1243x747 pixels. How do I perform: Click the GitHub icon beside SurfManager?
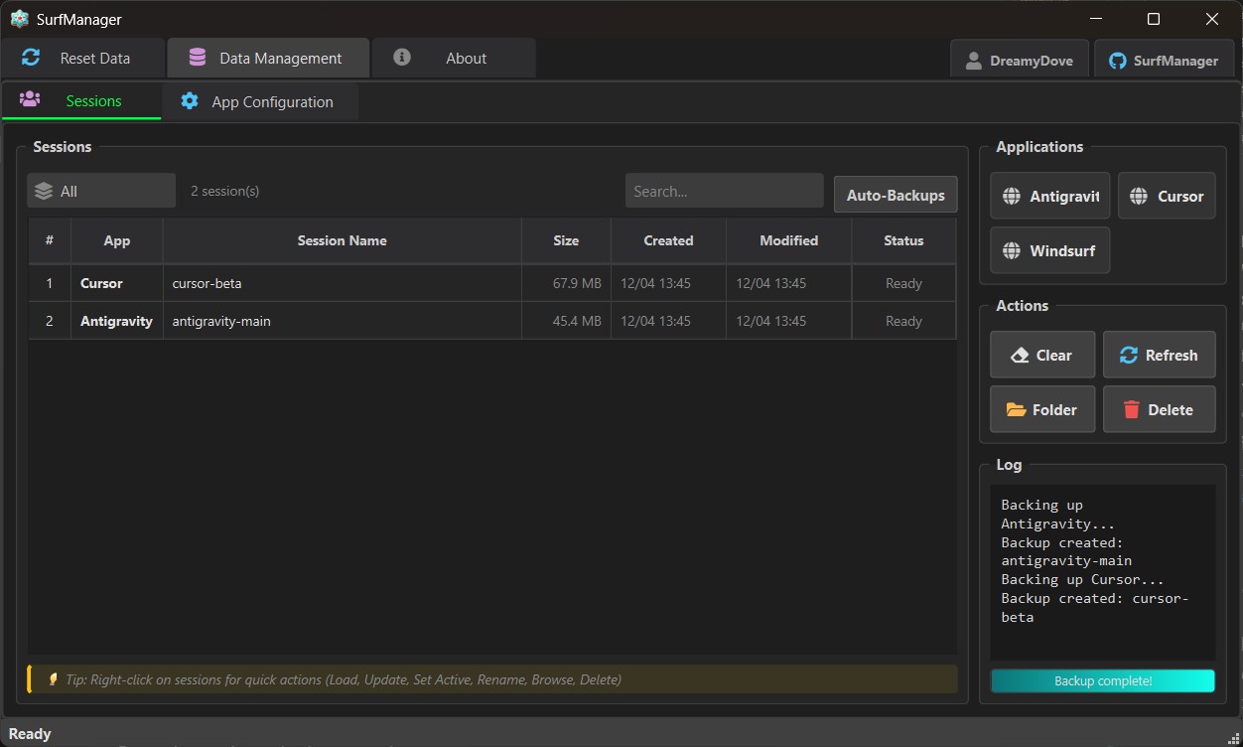tap(1118, 61)
